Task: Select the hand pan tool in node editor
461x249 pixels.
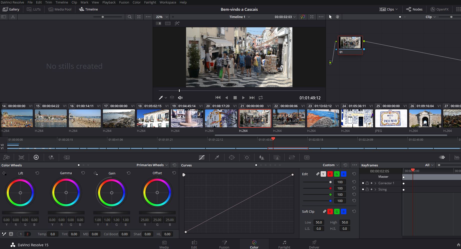Action: [x=337, y=17]
